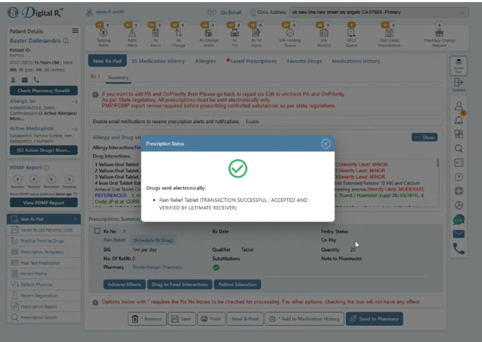Click the search magnifier in right sidebar
The width and height of the screenshot is (482, 342).
coord(459,149)
